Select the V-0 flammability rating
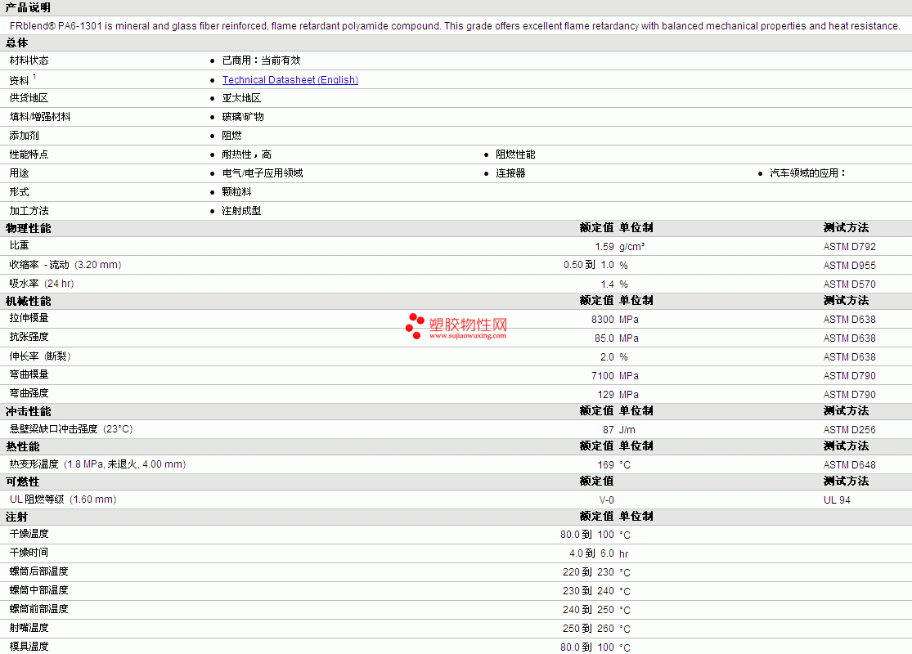Image resolution: width=912 pixels, height=654 pixels. click(x=607, y=500)
